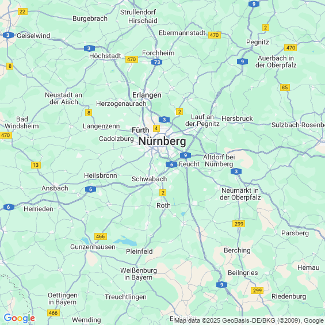Click the 85 road shield near Auerbach
The width and height of the screenshot is (325, 325).
[x=285, y=87]
